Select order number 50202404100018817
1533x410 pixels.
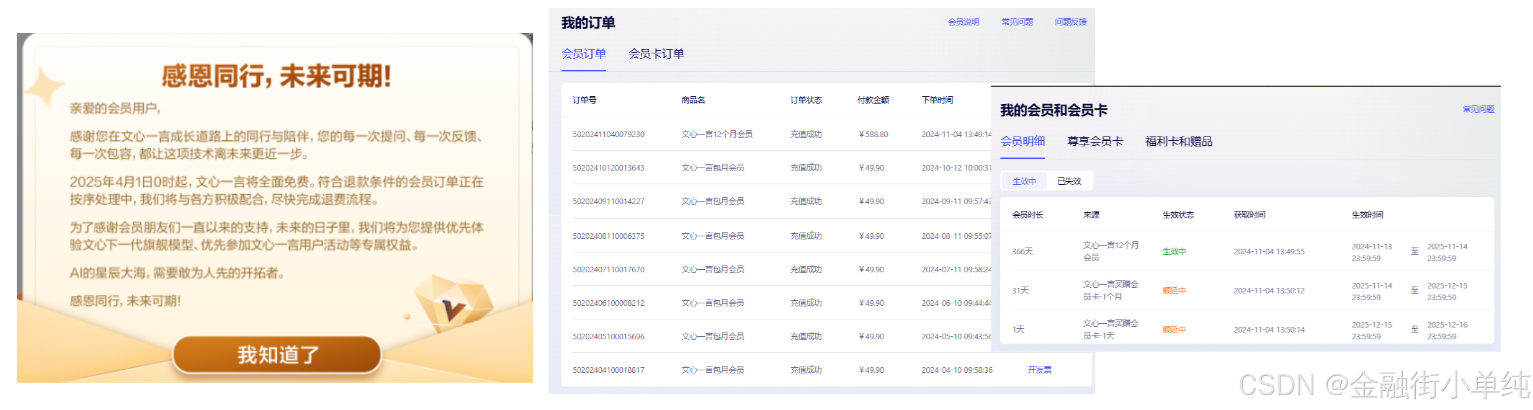pyautogui.click(x=609, y=370)
